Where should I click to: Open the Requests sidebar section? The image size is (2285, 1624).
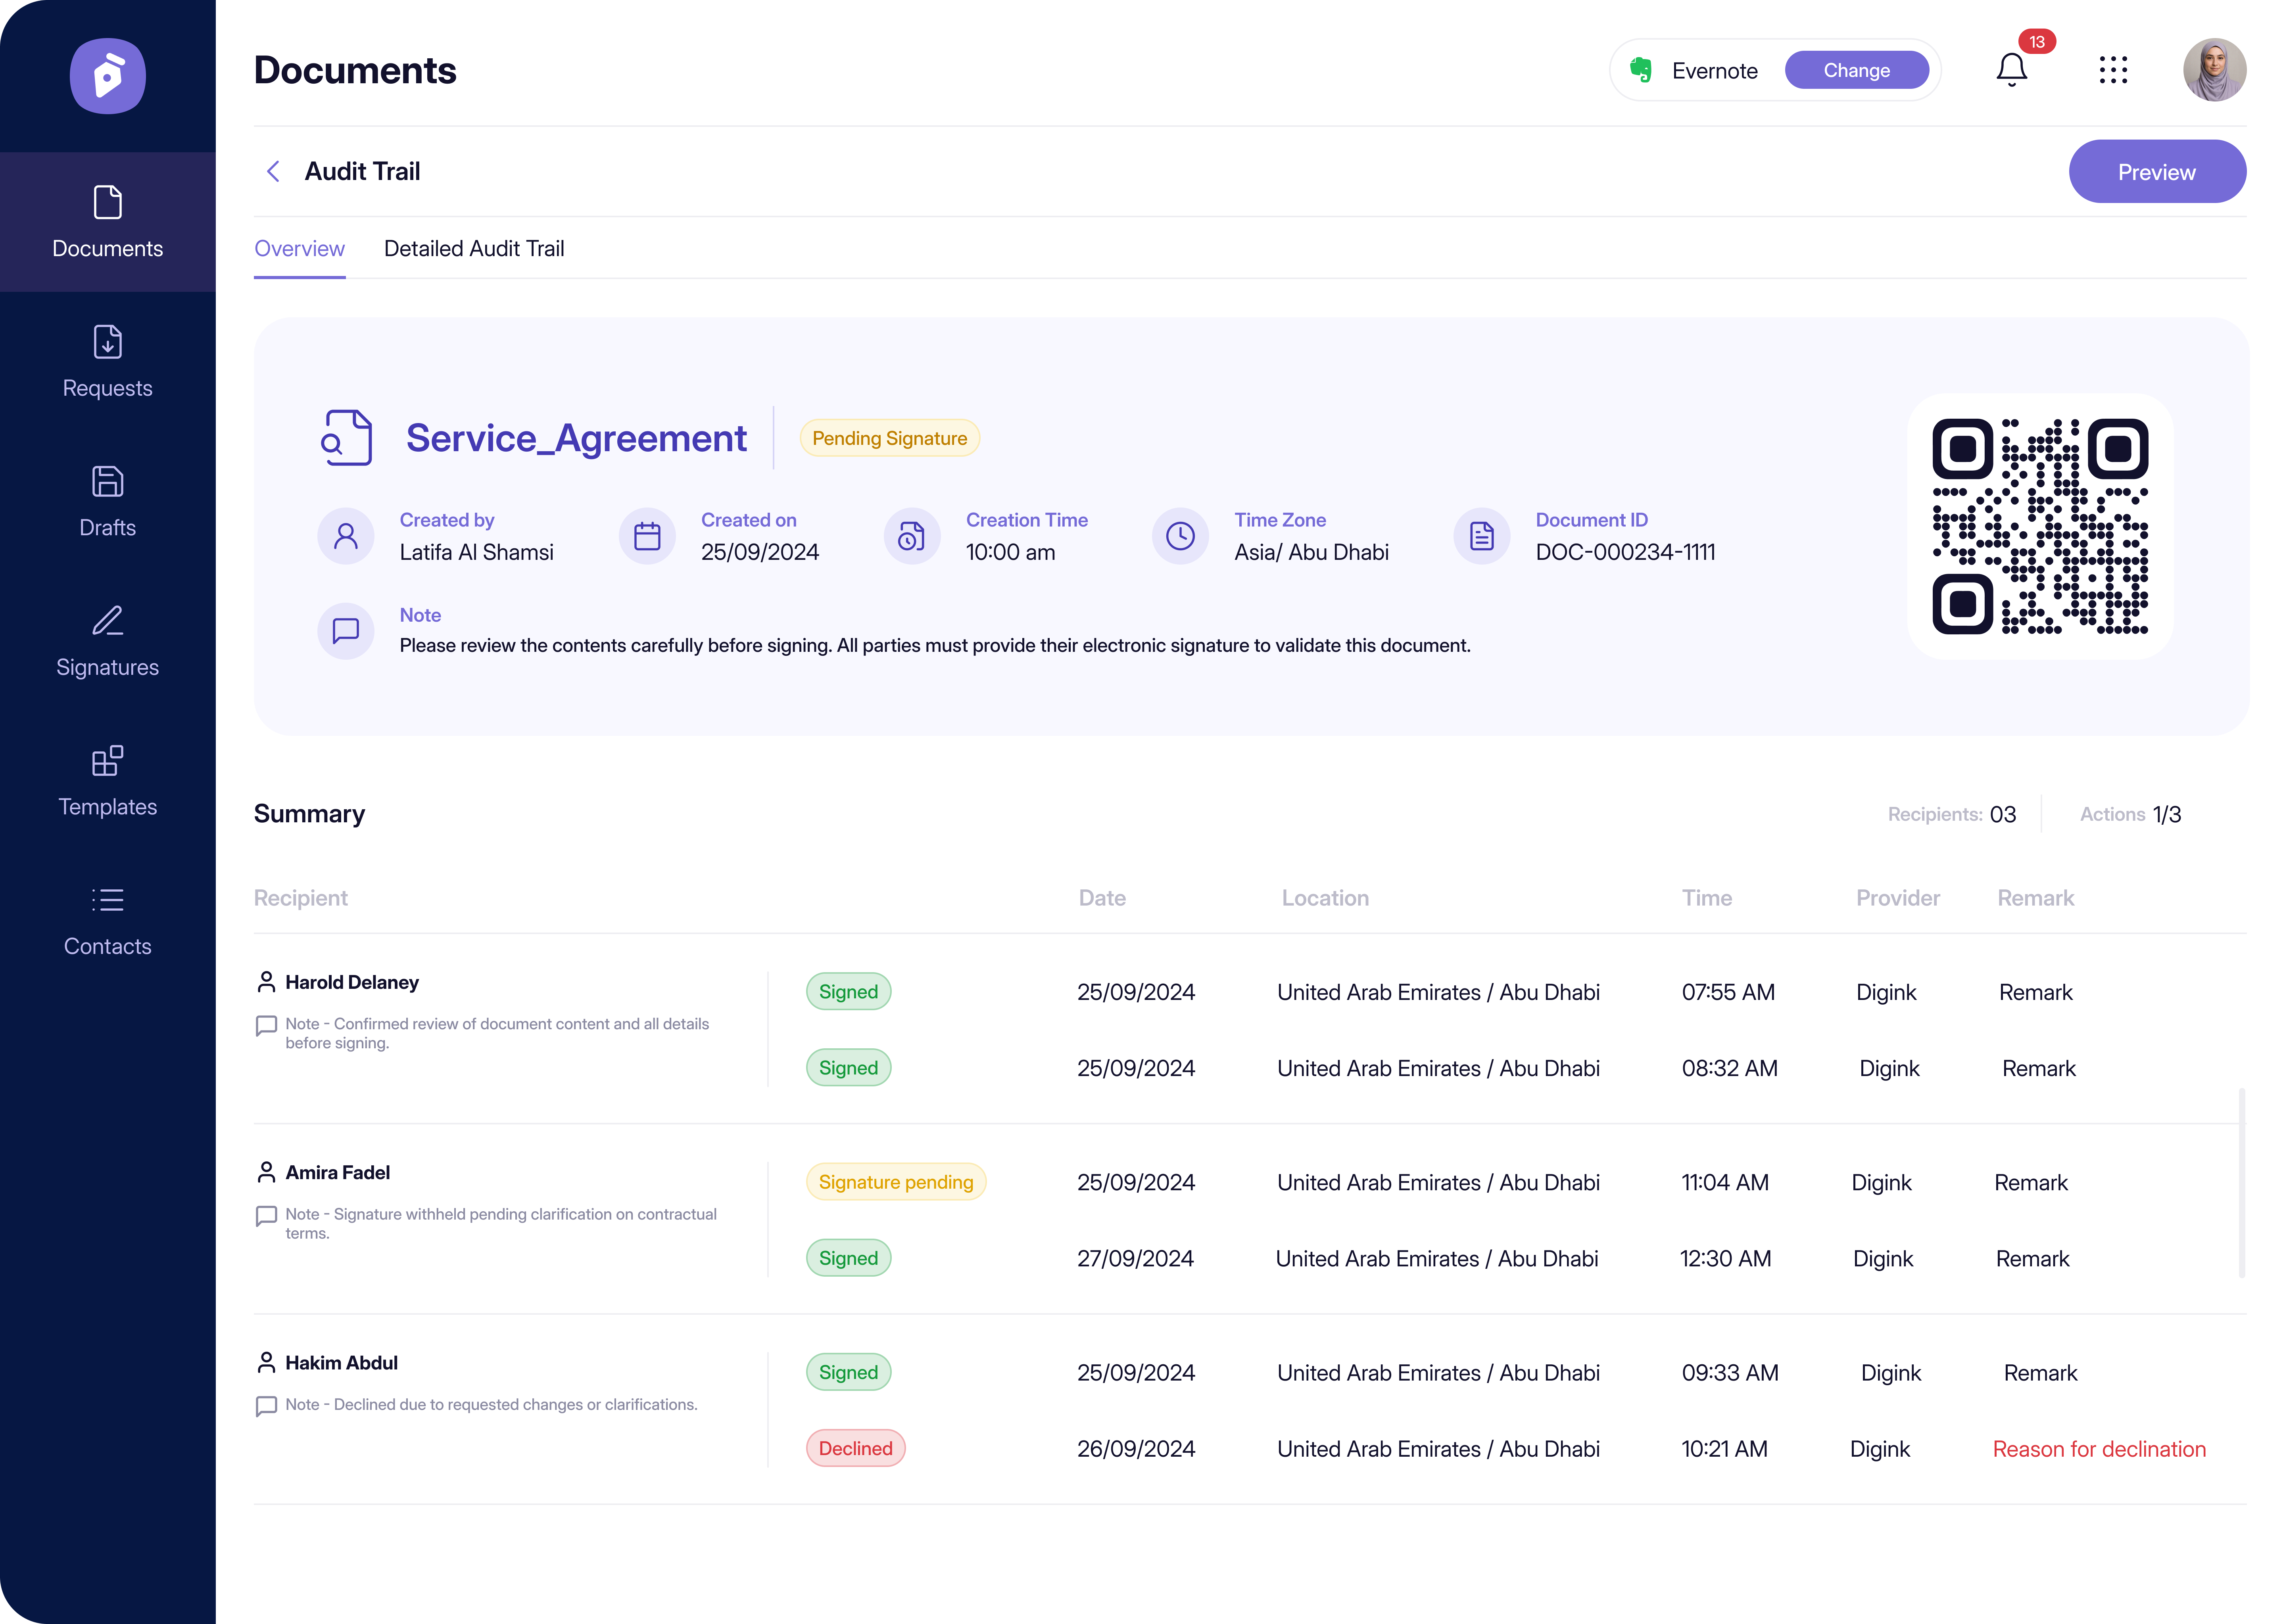pos(107,361)
